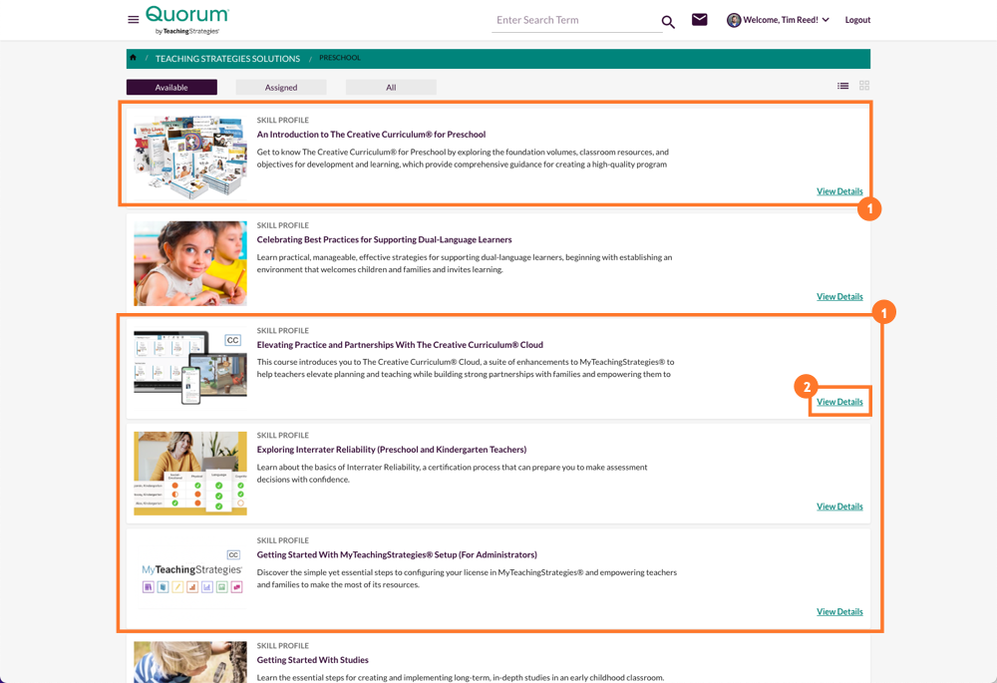Select the All filter tab

pos(391,87)
